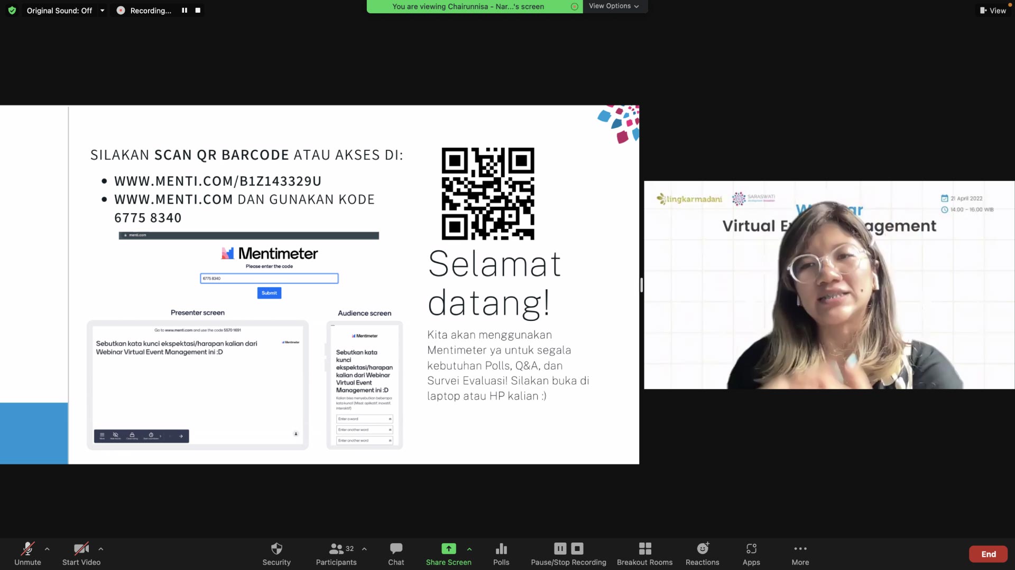This screenshot has width=1015, height=570.
Task: Click the red End meeting button
Action: click(988, 554)
